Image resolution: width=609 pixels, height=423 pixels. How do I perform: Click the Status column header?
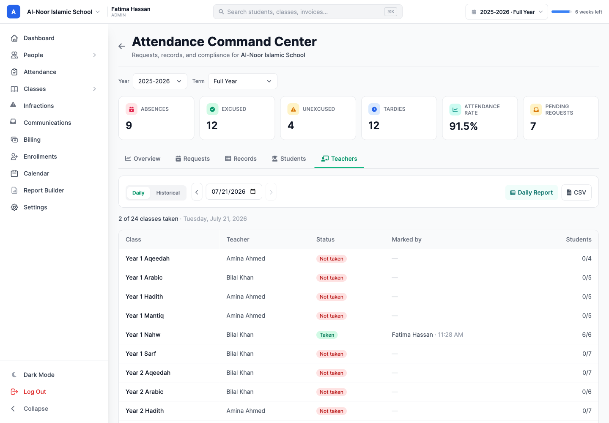click(325, 239)
